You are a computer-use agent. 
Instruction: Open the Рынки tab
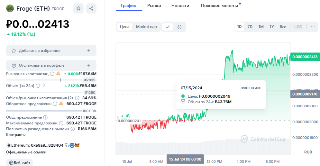(x=154, y=5)
